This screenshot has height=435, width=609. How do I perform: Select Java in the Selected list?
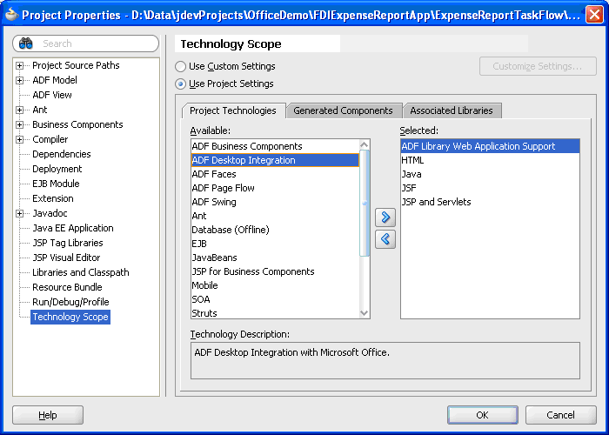click(x=490, y=174)
